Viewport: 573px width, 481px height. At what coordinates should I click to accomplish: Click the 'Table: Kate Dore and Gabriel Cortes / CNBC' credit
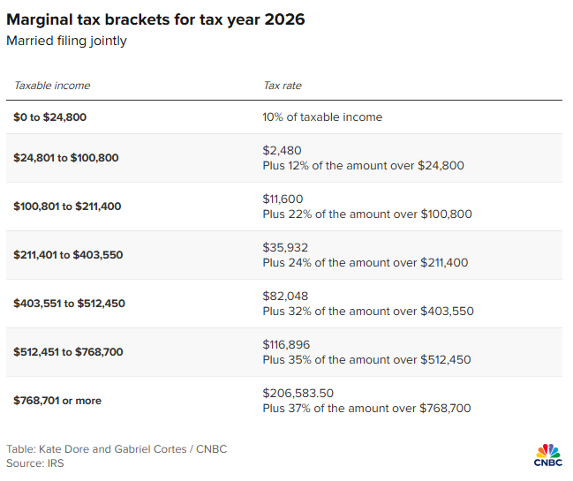[117, 449]
